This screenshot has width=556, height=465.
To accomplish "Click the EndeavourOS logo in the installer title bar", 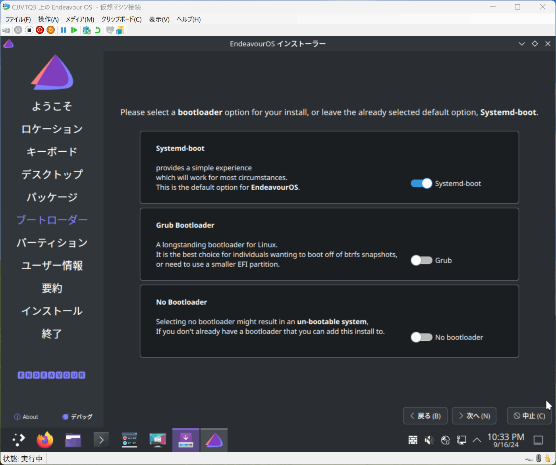I will pyautogui.click(x=8, y=44).
